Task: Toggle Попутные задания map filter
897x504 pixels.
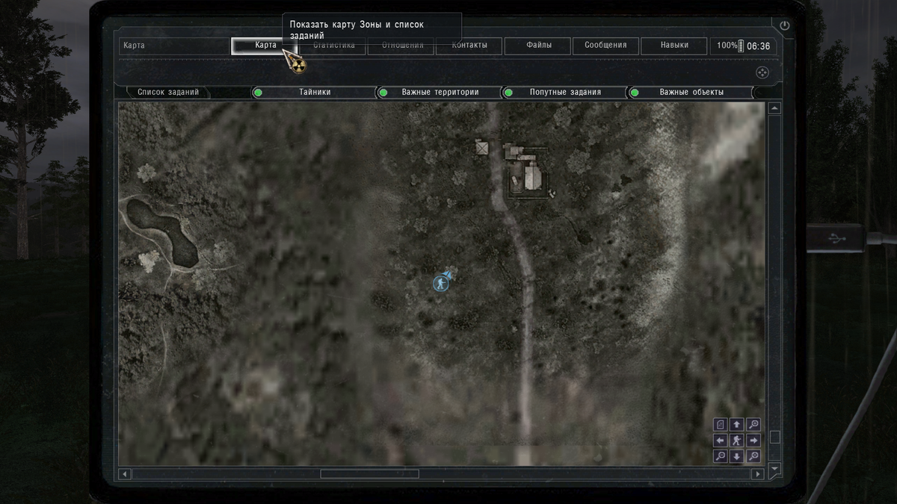Action: pyautogui.click(x=564, y=93)
